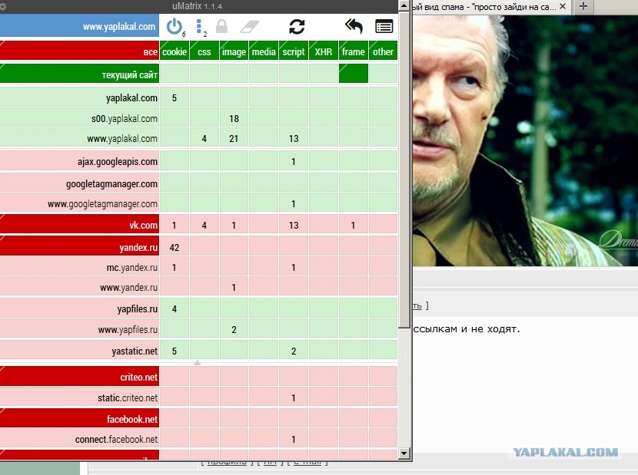Viewport: 638px width, 475px height.
Task: Click the revert-all back arrows icon
Action: coord(354,27)
